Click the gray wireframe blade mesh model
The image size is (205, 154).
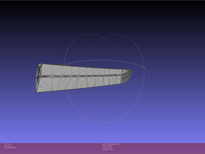[84, 78]
